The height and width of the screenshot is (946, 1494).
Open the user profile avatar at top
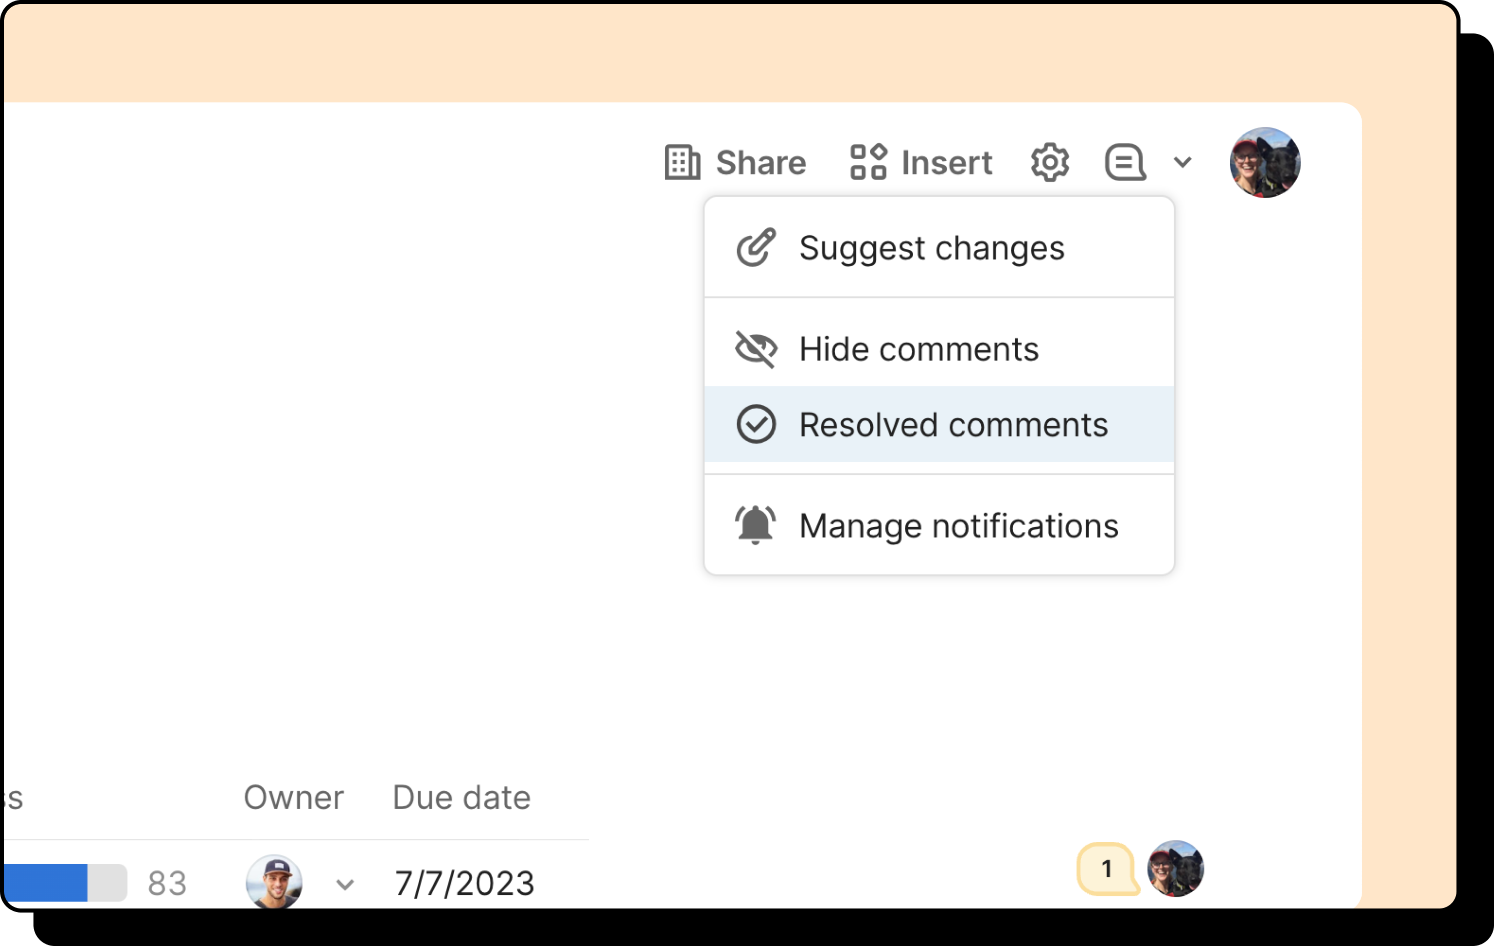pos(1264,163)
